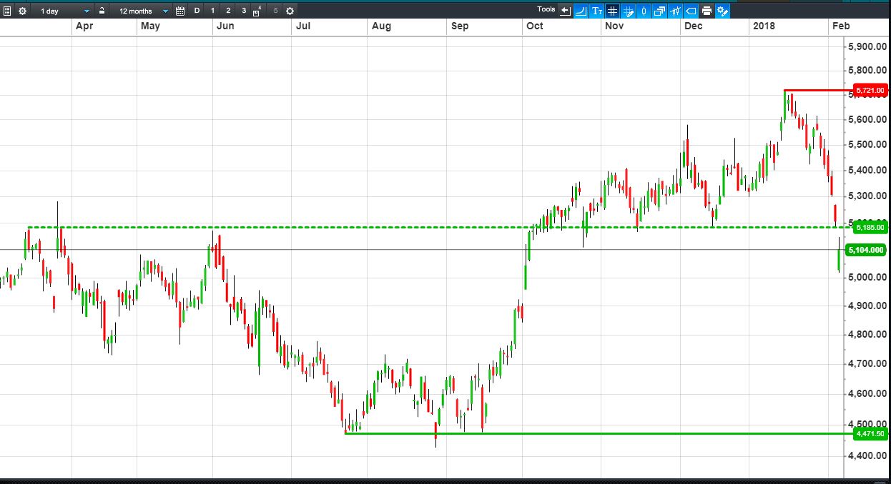
Task: Select the text annotation tool
Action: (596, 11)
